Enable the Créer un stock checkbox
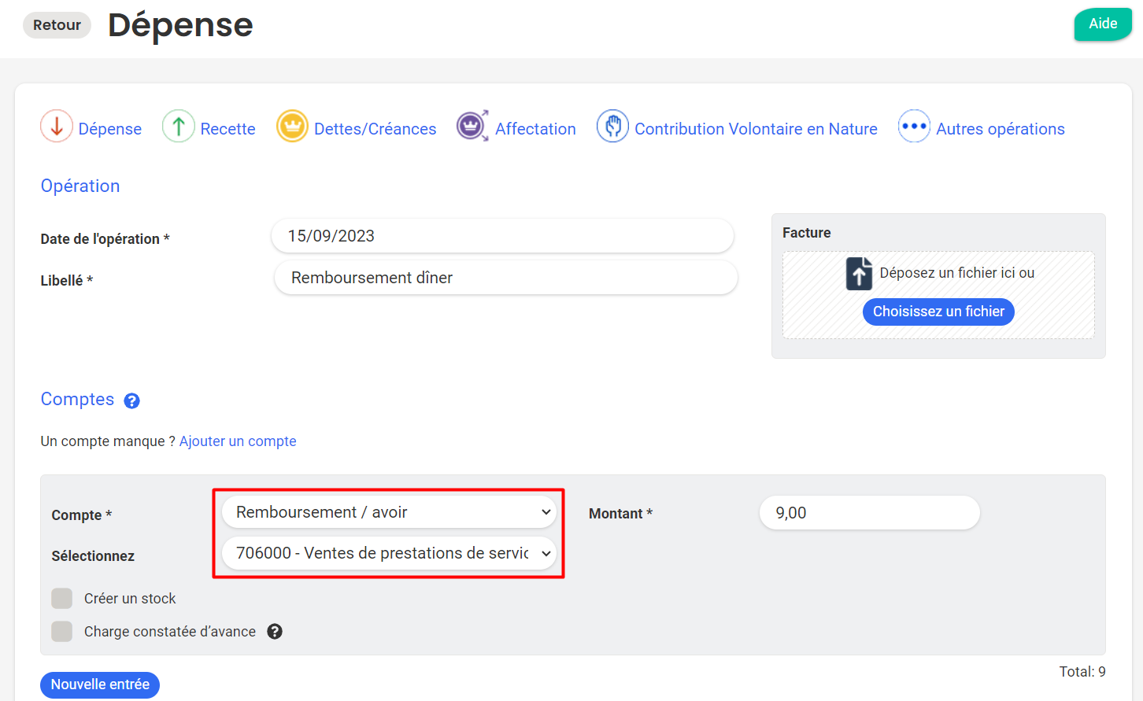Viewport: 1143px width, 701px height. click(62, 599)
